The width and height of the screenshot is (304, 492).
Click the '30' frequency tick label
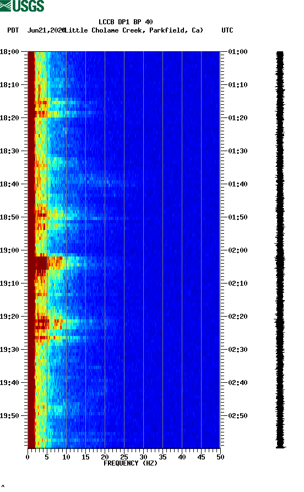pos(143,457)
